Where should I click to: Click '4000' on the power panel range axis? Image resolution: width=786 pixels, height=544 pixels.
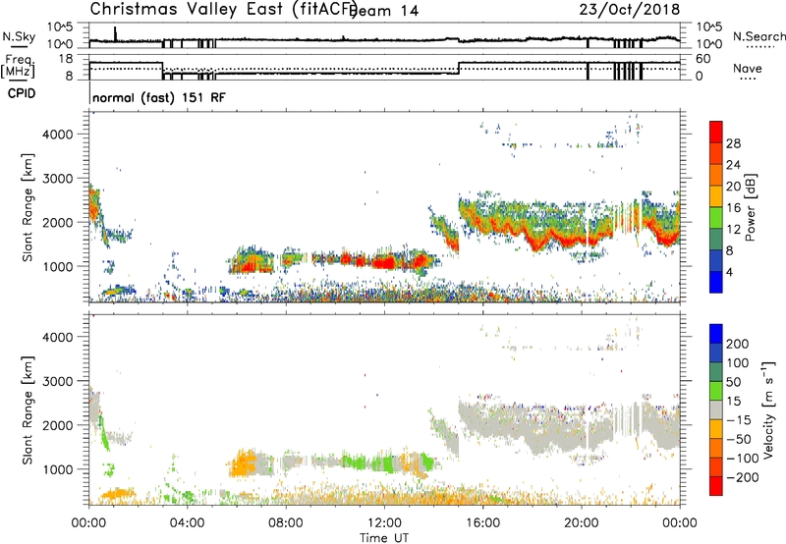(58, 135)
